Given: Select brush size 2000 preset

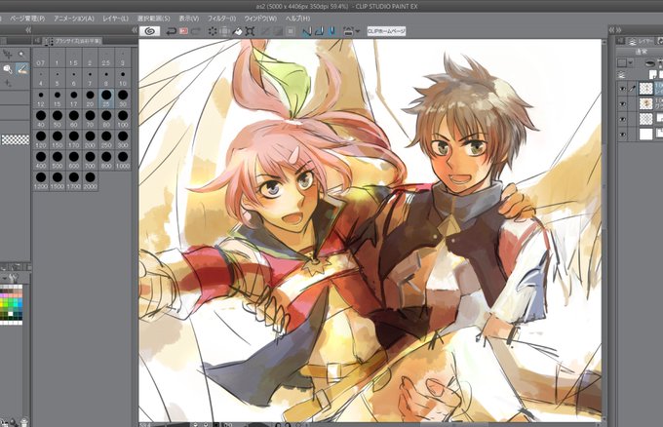Looking at the screenshot, I should click(90, 180).
